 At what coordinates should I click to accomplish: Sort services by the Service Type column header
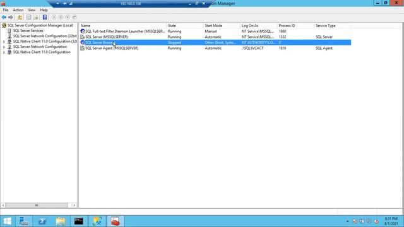pos(333,26)
